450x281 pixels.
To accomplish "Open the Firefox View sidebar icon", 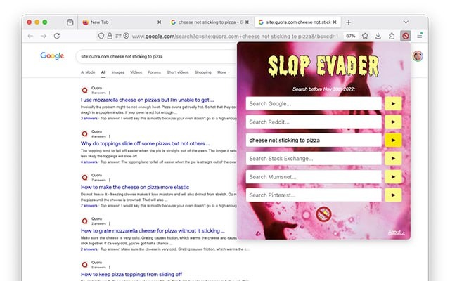I will pyautogui.click(x=70, y=22).
